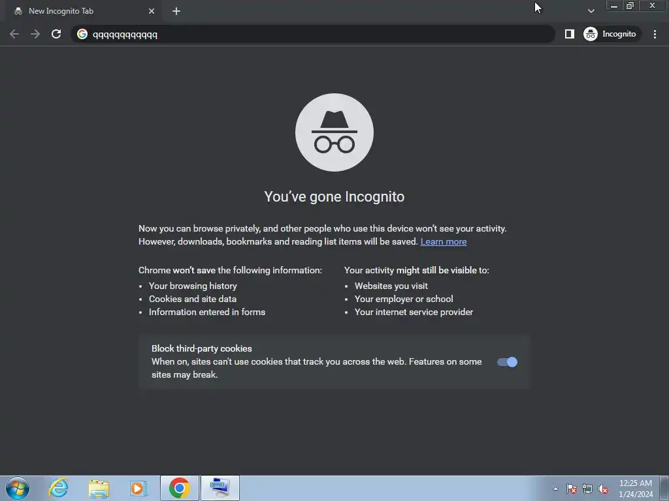Focus the address bar containing qqqqqqqqqqqq
Screen dimensions: 669x501
click(313, 34)
